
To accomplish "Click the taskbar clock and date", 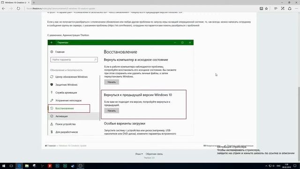I will [286, 166].
